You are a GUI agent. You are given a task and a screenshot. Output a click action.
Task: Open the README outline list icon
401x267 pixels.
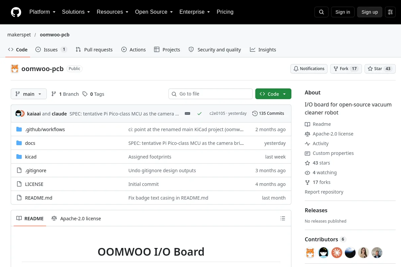tap(283, 219)
